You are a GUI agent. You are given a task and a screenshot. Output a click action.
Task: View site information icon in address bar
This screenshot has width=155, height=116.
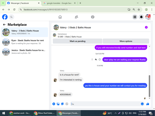tap(21, 10)
